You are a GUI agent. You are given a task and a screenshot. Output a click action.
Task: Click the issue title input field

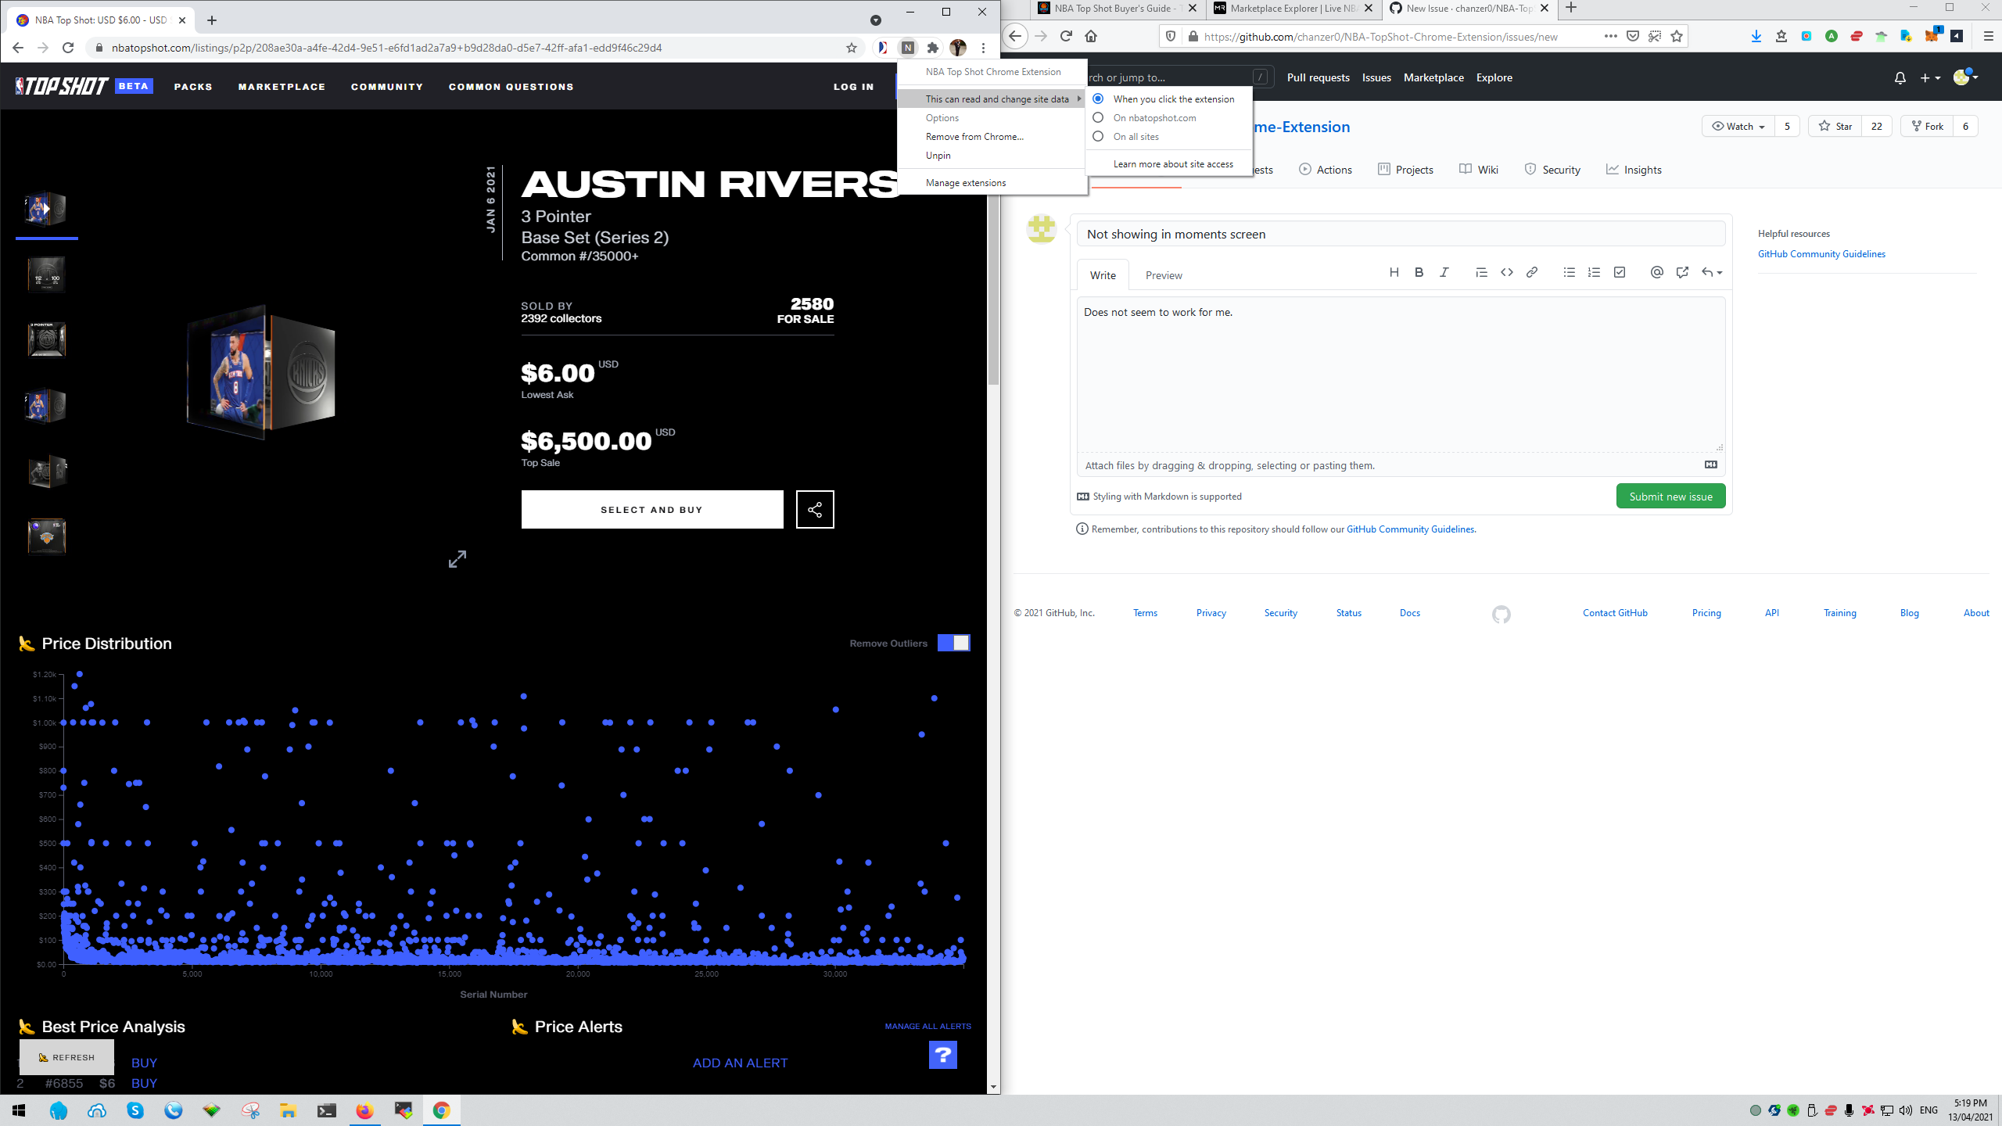tap(1400, 234)
